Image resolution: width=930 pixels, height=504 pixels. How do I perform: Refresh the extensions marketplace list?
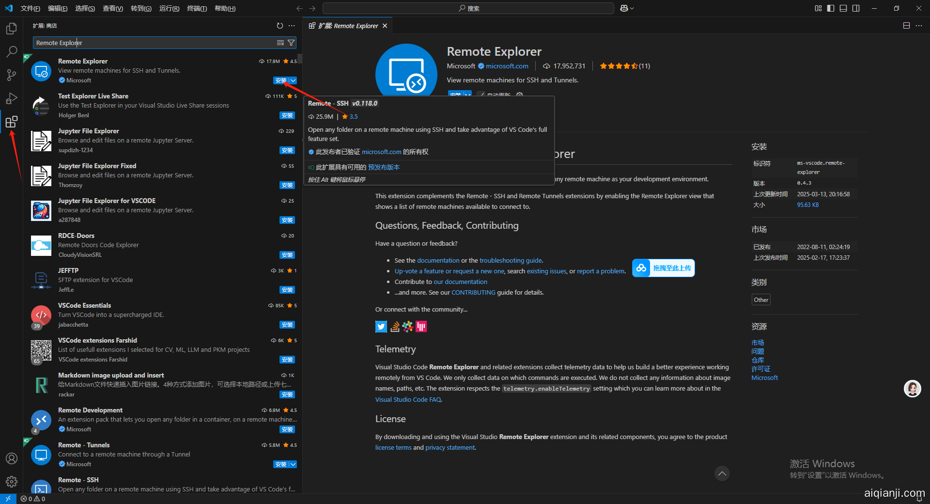coord(279,26)
